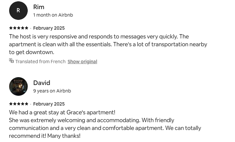The width and height of the screenshot is (235, 142).
Task: Show original French review text
Action: (x=82, y=62)
